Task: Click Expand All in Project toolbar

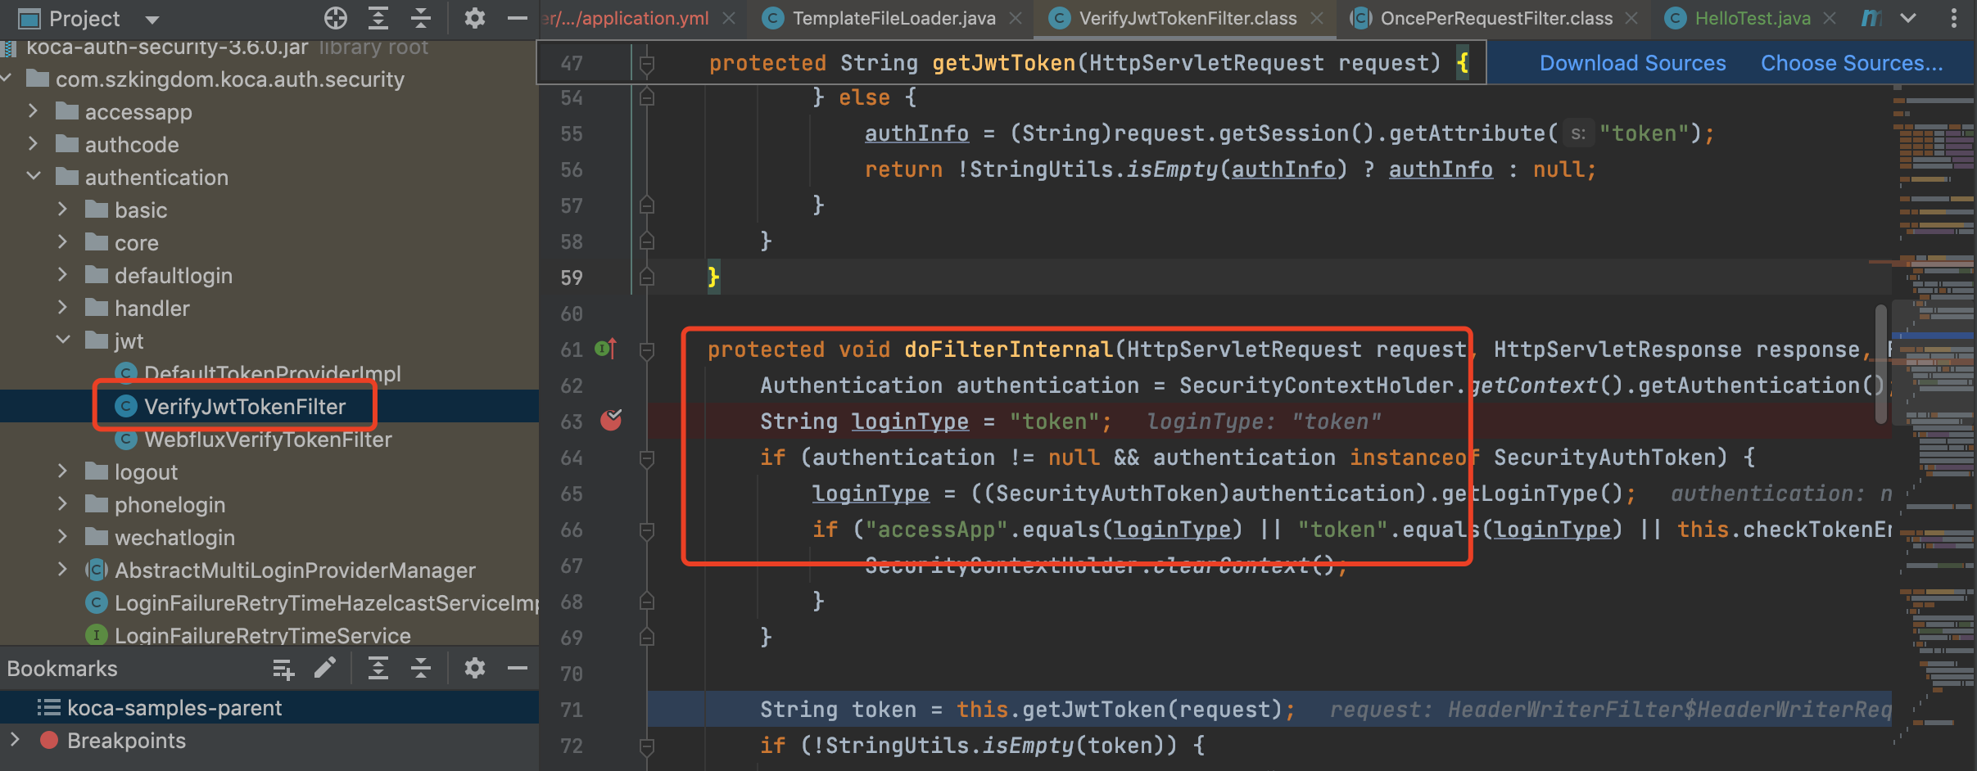Action: point(378,18)
